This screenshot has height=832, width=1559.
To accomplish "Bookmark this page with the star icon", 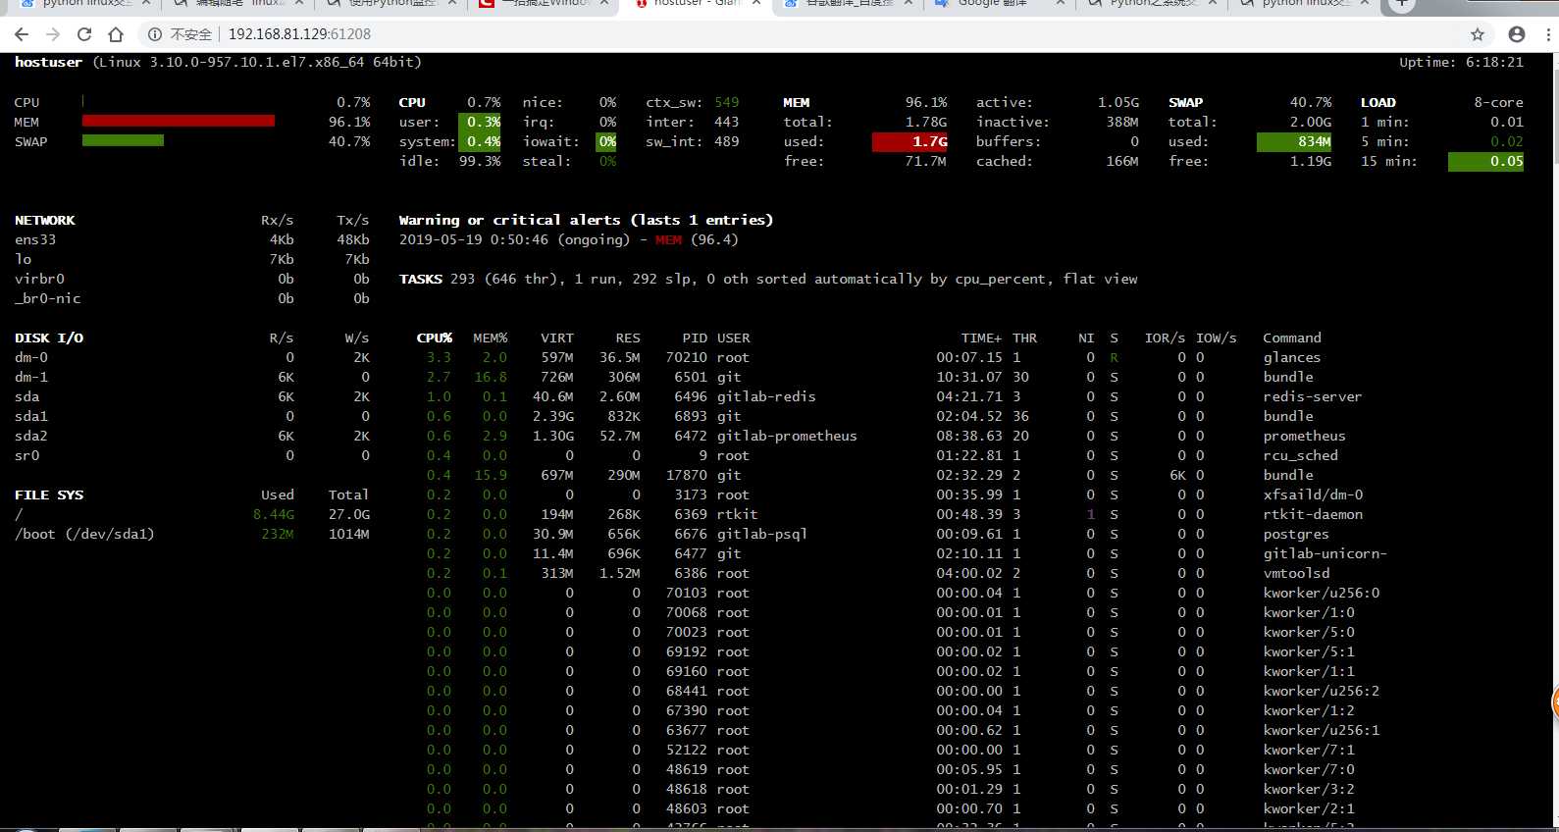I will [1478, 34].
